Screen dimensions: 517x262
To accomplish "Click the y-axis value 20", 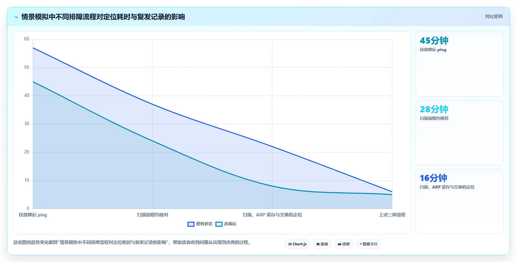I will tap(27, 152).
